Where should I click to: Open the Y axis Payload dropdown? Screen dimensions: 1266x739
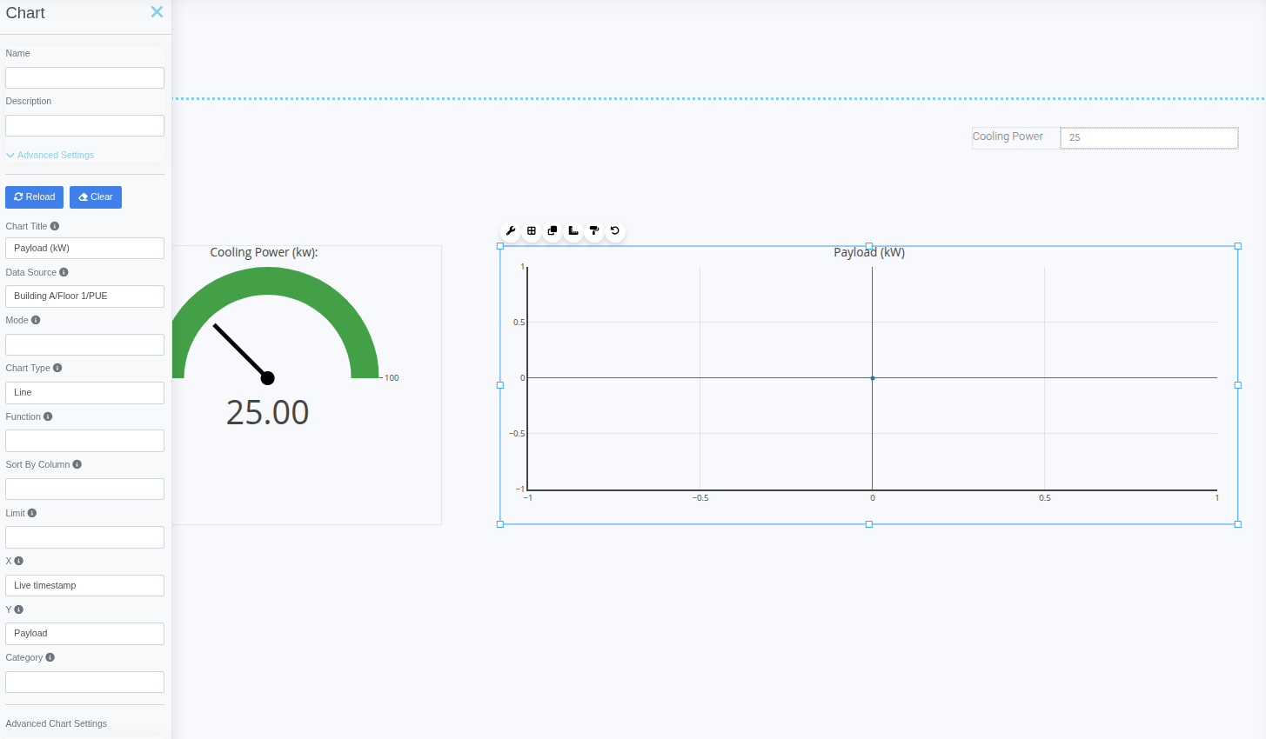(84, 634)
